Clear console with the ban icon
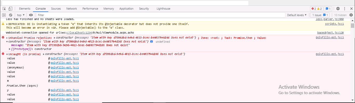Viewport: 355px width, 103px height. [x=11, y=15]
